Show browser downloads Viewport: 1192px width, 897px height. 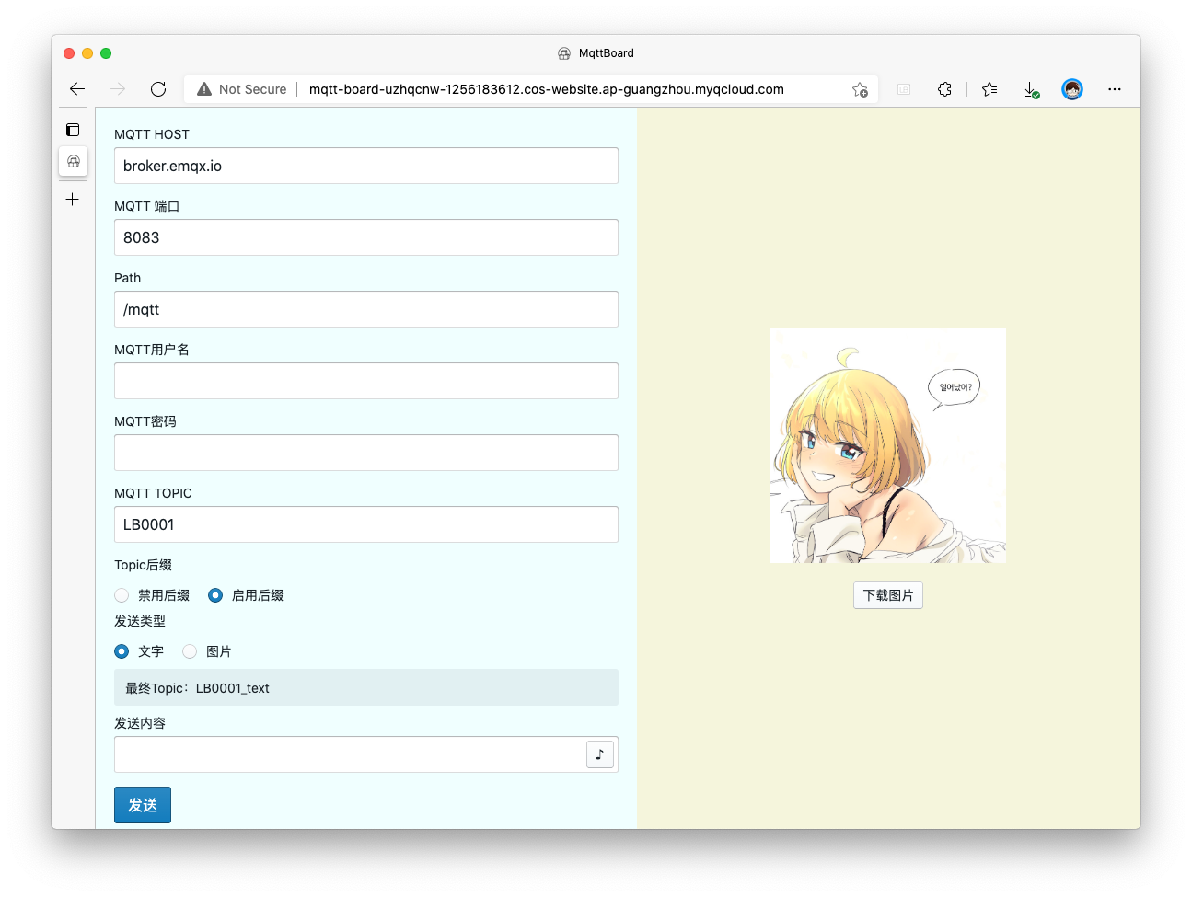coord(1031,89)
